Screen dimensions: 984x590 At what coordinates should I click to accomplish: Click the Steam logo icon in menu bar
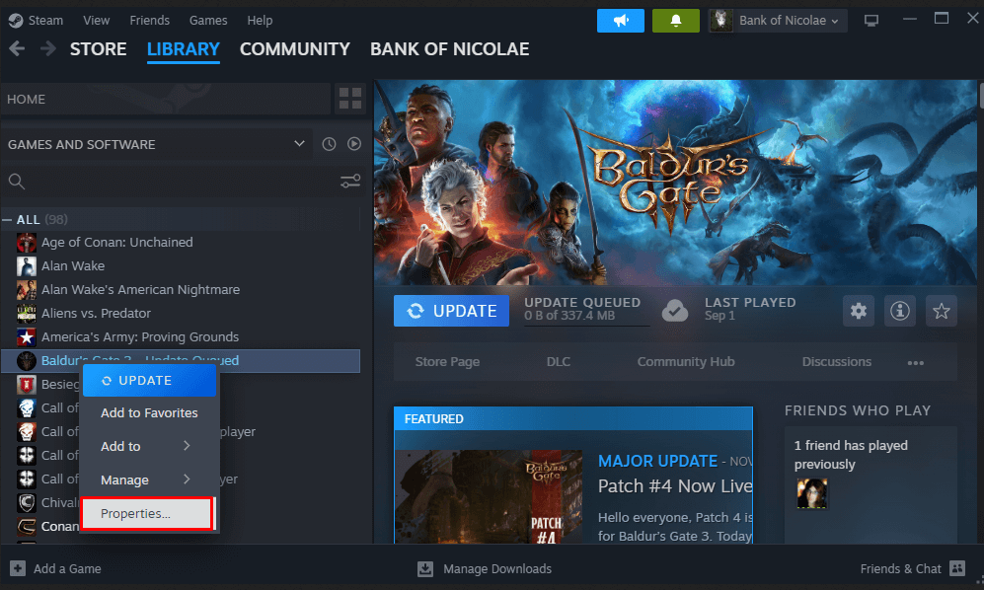click(x=16, y=21)
